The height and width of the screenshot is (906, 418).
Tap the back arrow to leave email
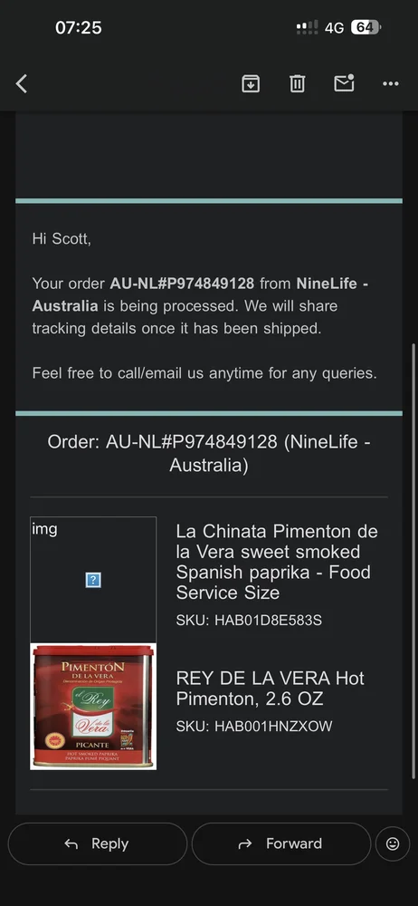point(22,83)
